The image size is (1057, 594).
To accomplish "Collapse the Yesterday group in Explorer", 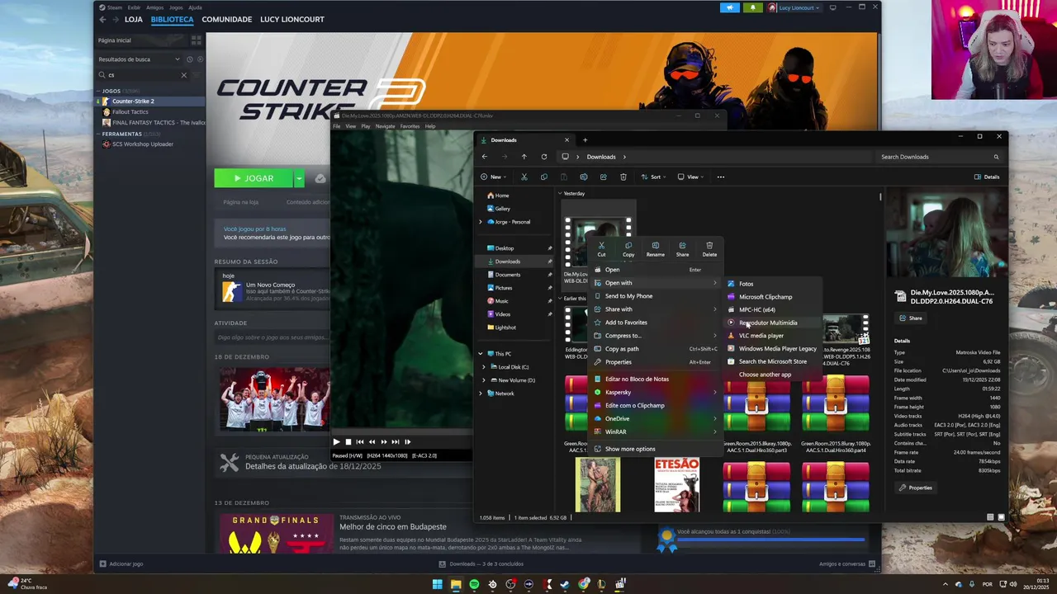I will point(560,194).
